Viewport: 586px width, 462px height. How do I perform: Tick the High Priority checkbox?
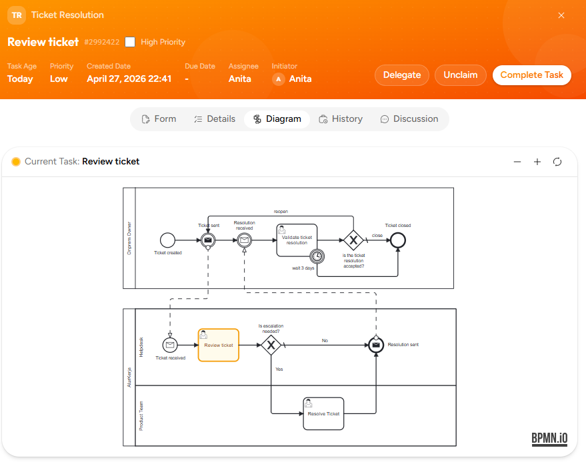[130, 42]
